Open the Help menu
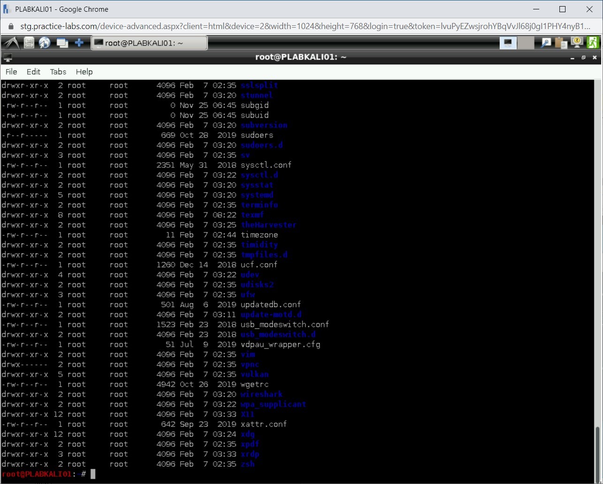This screenshot has height=484, width=603. point(84,72)
